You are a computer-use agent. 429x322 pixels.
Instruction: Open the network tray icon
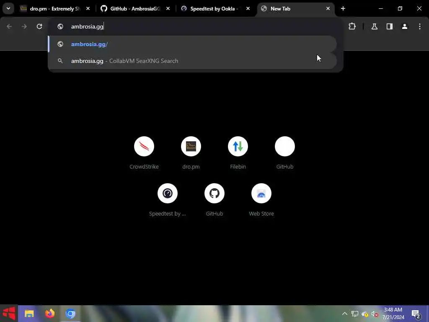(x=355, y=314)
